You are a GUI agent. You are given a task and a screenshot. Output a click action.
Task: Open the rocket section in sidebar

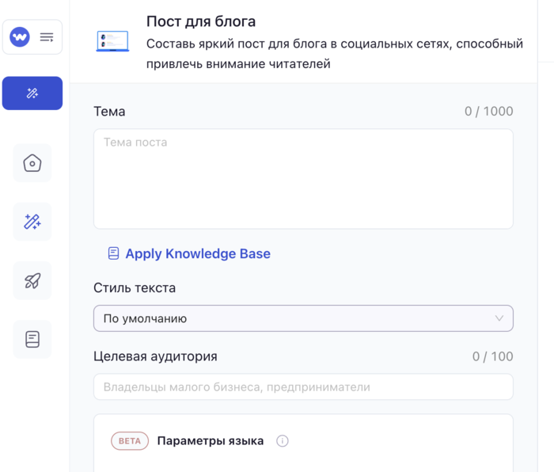click(x=32, y=280)
